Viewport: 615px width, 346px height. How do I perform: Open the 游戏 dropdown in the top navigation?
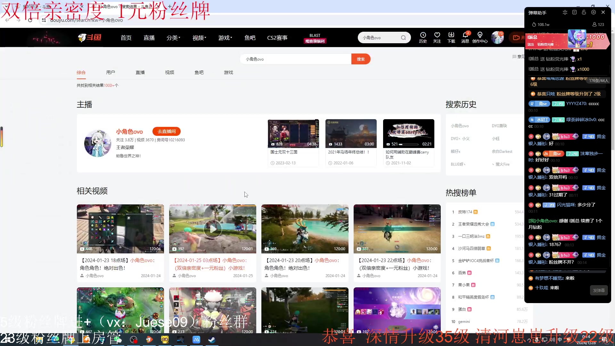[x=225, y=37]
